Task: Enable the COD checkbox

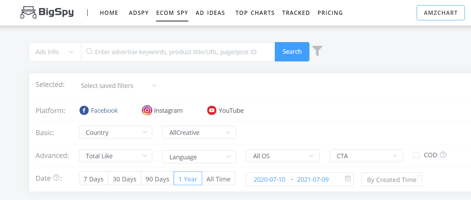Action: 417,156
